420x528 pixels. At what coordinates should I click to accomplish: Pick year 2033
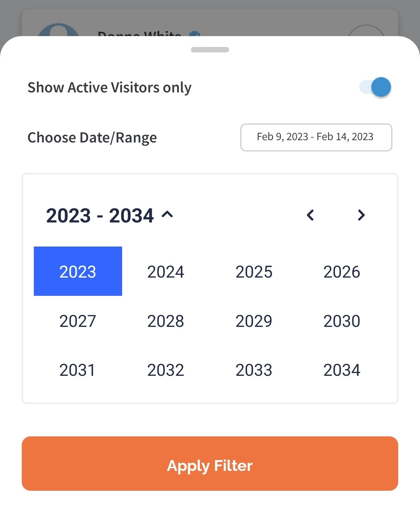[x=254, y=370]
